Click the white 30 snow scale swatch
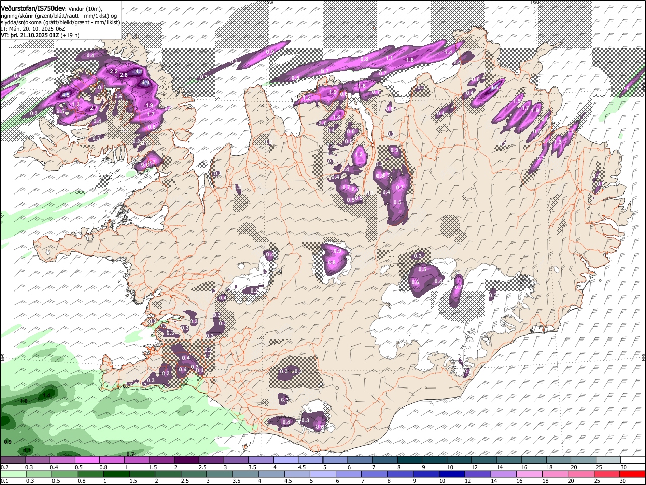The image size is (646, 485). [633, 460]
